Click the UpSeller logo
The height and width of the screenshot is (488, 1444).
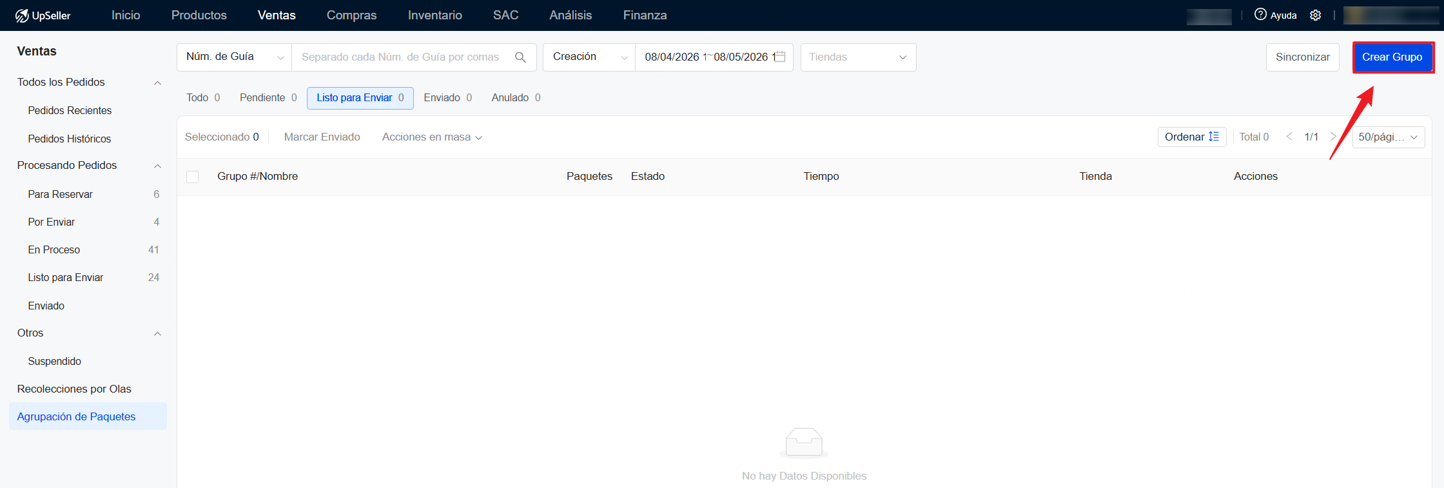(x=43, y=15)
